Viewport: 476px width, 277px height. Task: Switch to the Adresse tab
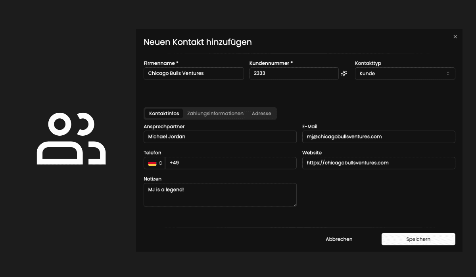(261, 114)
